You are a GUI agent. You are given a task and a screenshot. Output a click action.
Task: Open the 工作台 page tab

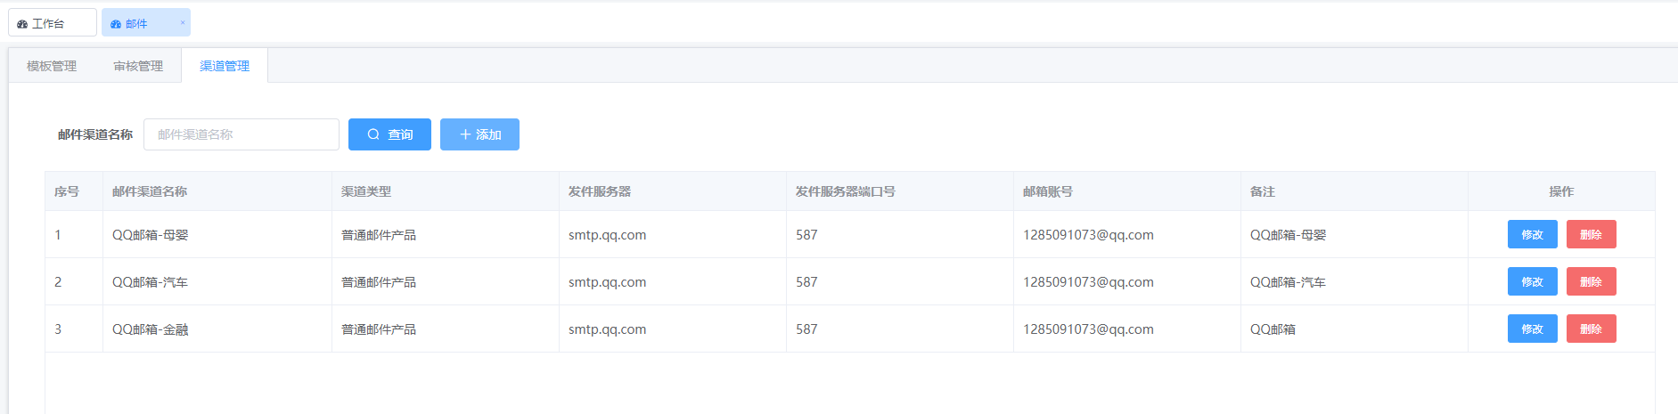coord(53,23)
